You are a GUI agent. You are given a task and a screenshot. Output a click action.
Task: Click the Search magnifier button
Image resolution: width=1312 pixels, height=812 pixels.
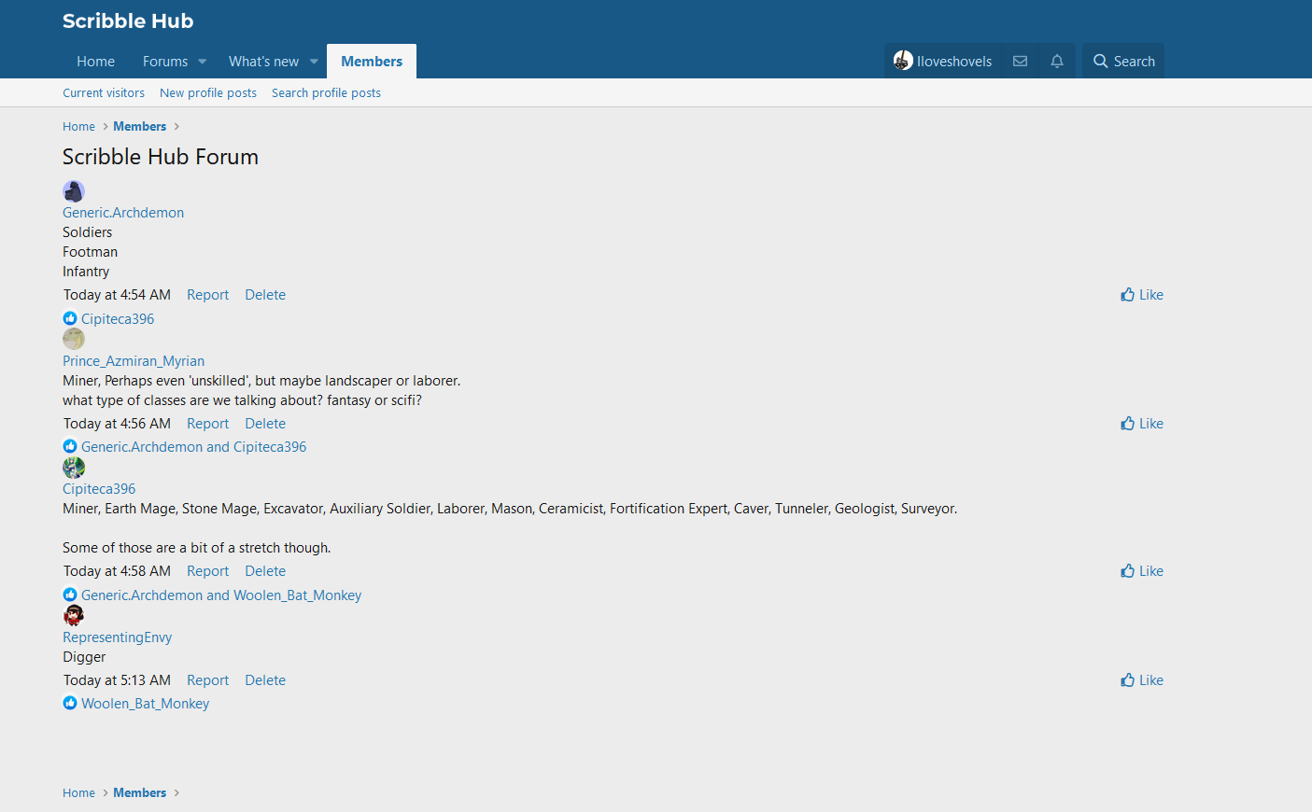pos(1123,62)
